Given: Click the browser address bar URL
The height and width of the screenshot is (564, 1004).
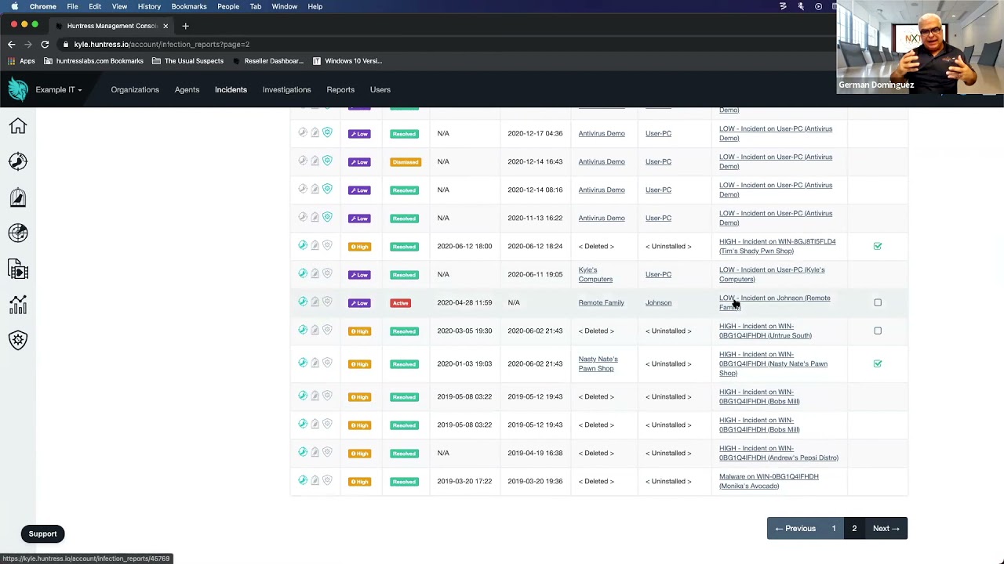Looking at the screenshot, I should tap(162, 45).
